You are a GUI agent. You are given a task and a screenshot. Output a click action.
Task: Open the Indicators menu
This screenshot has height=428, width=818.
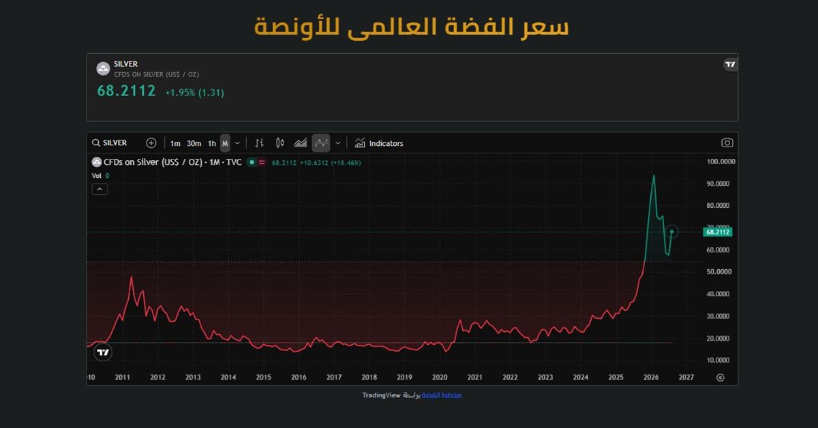point(379,143)
